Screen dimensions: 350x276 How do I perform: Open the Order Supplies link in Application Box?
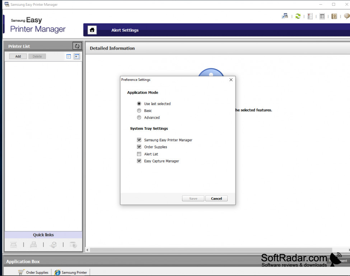37,272
